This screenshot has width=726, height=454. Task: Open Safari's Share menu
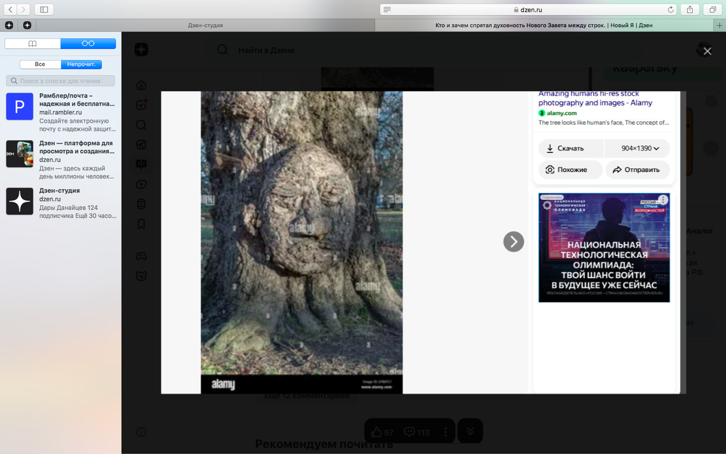click(x=690, y=10)
